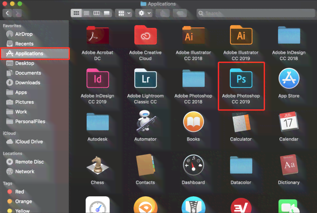The width and height of the screenshot is (317, 213).
Task: Open the Datacolor folder
Action: [x=241, y=165]
